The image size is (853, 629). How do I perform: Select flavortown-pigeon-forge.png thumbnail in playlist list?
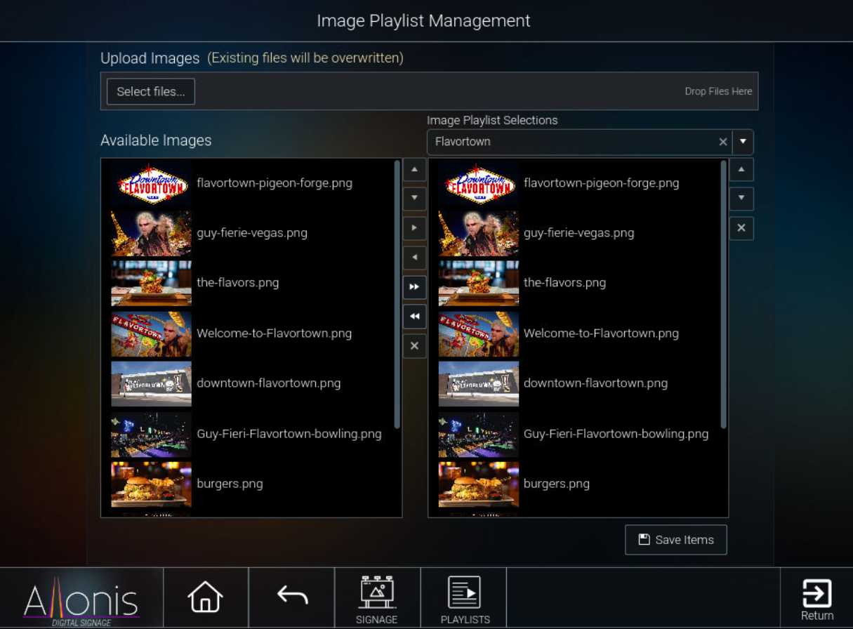[x=479, y=183]
